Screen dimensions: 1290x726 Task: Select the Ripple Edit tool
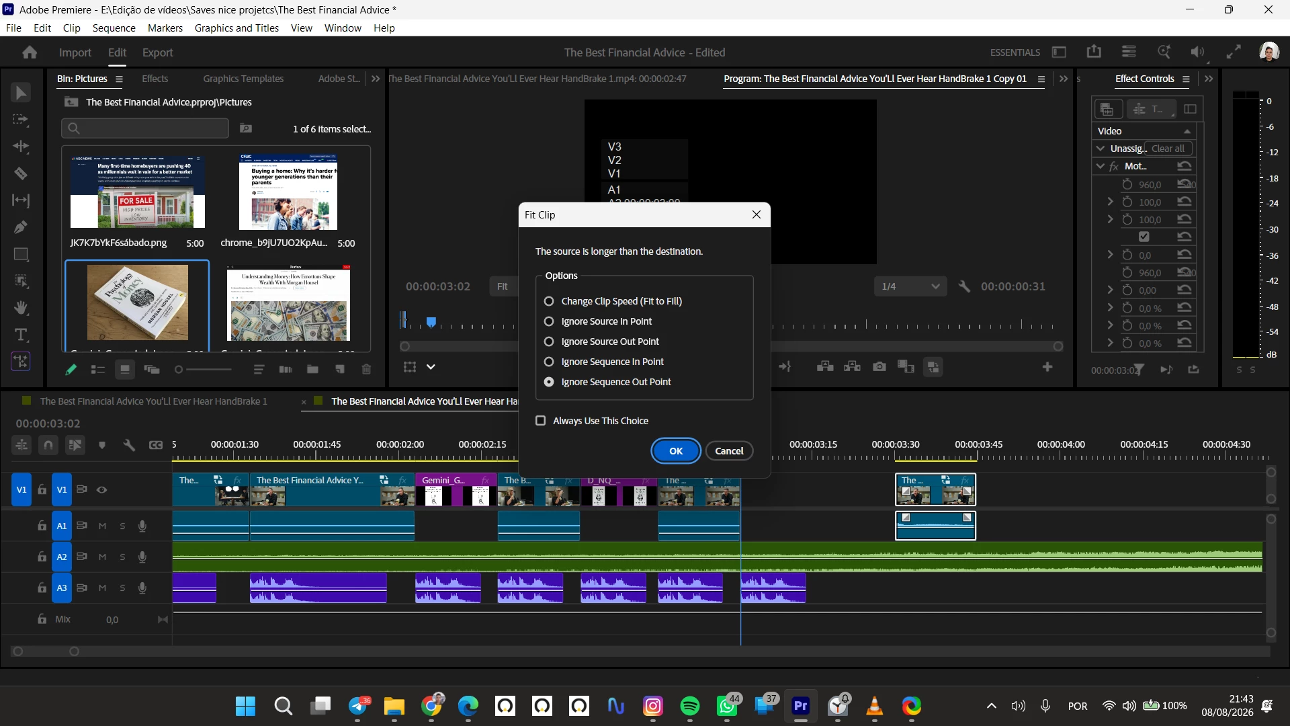point(21,147)
